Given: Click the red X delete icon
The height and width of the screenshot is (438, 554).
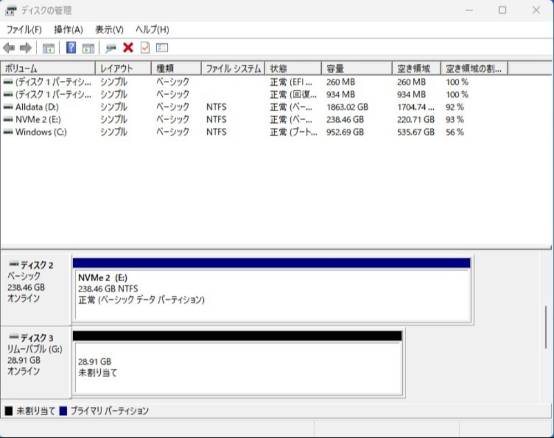Looking at the screenshot, I should (x=128, y=48).
